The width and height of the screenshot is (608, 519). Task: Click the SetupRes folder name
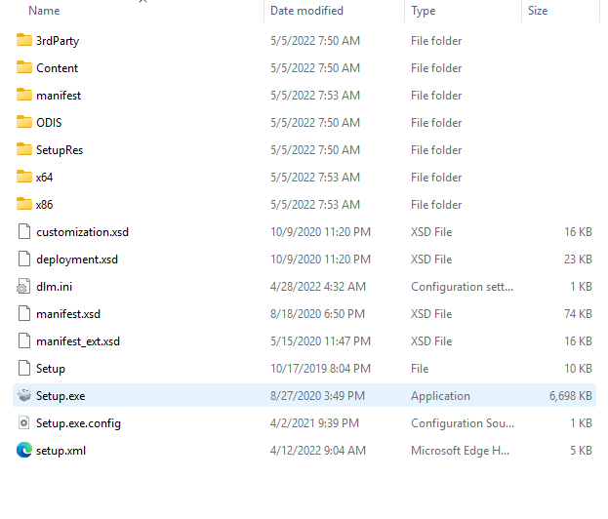(x=60, y=150)
